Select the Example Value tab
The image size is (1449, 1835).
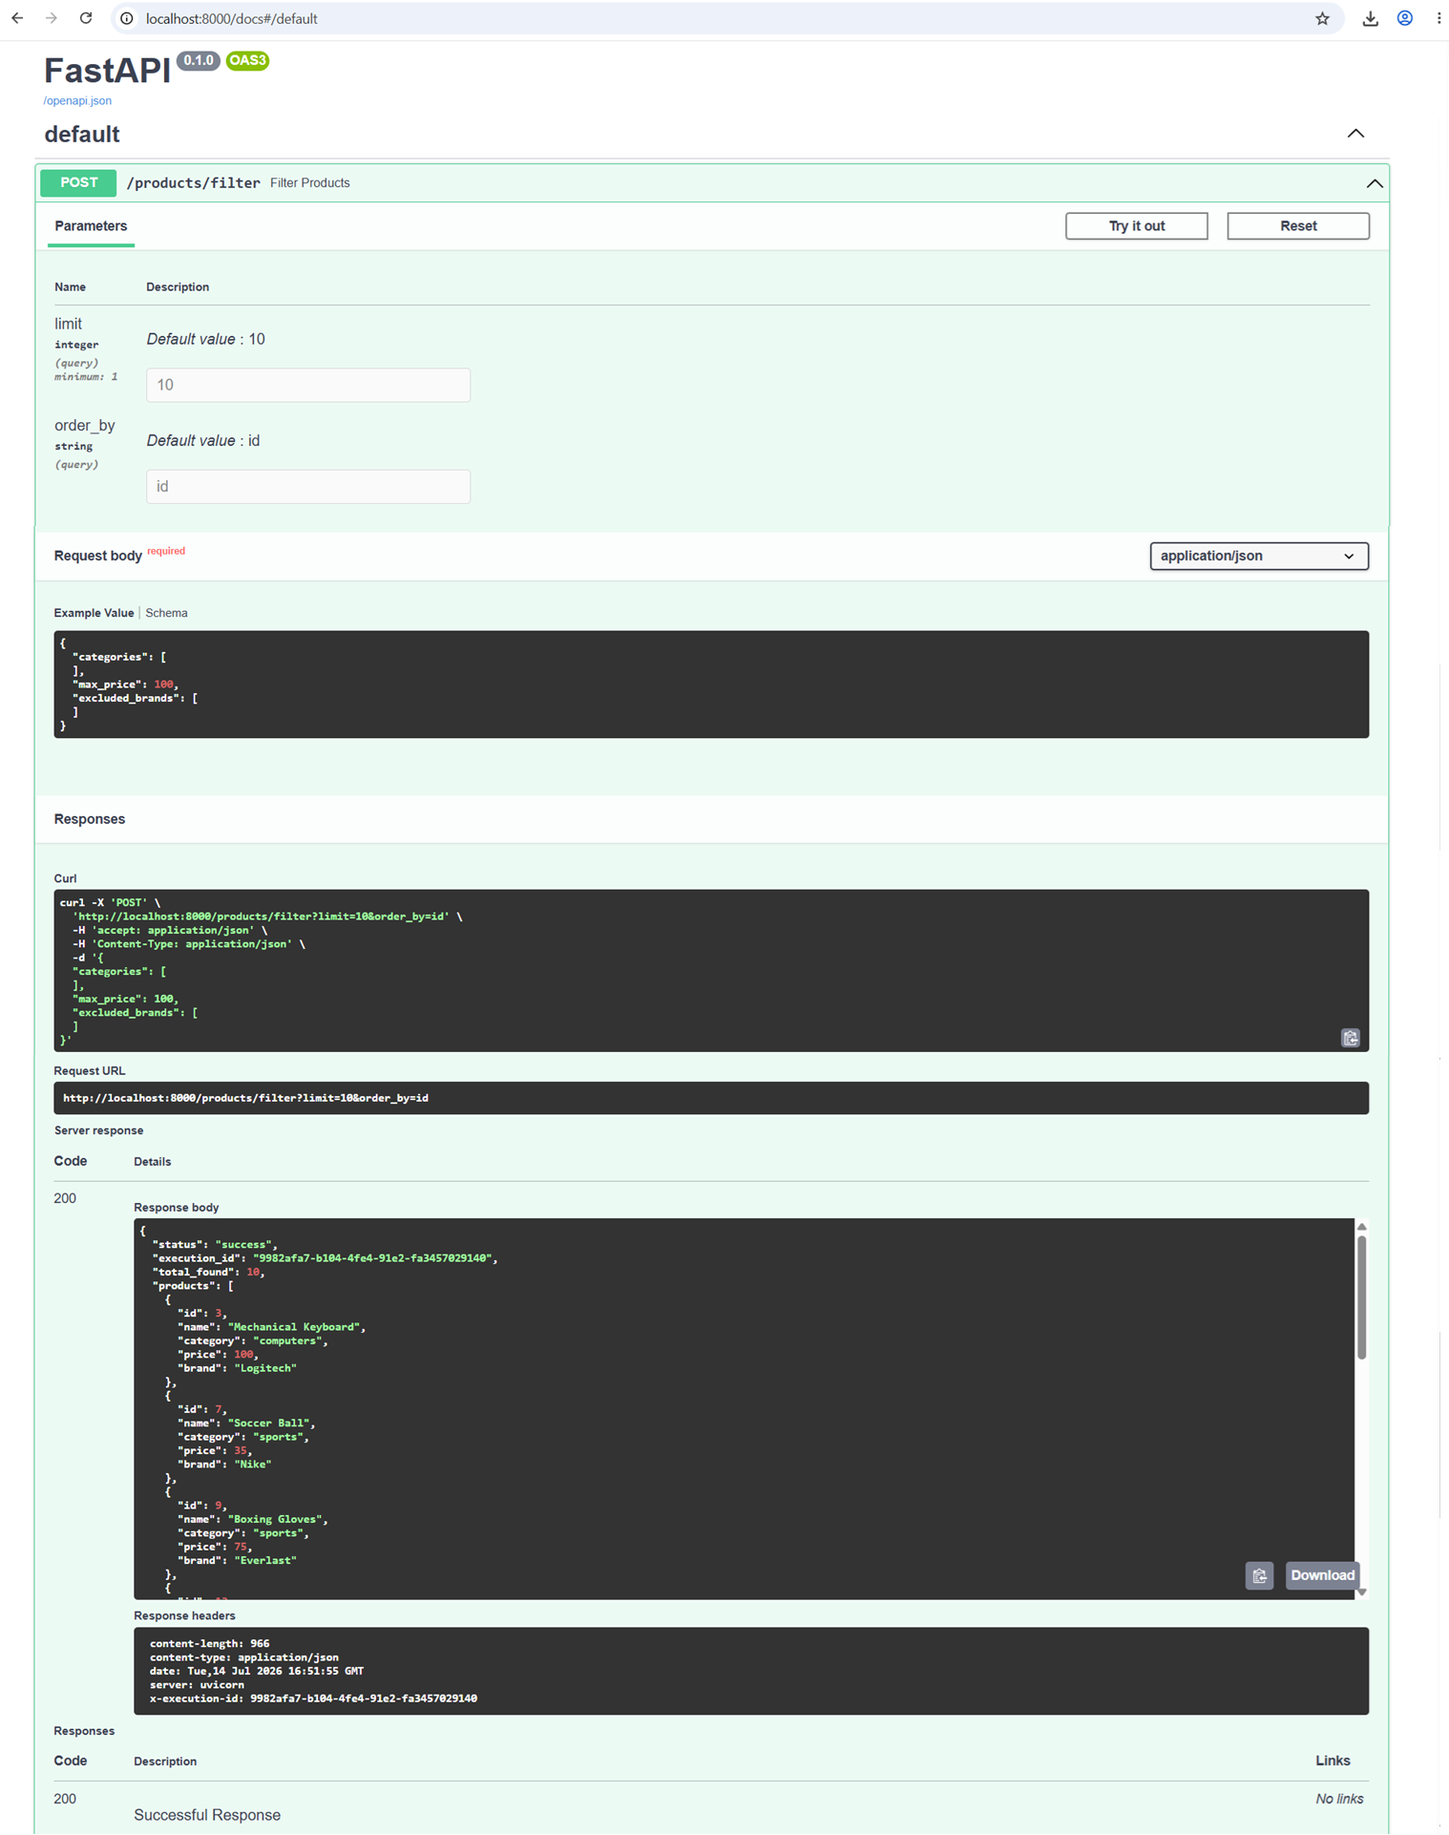point(94,613)
